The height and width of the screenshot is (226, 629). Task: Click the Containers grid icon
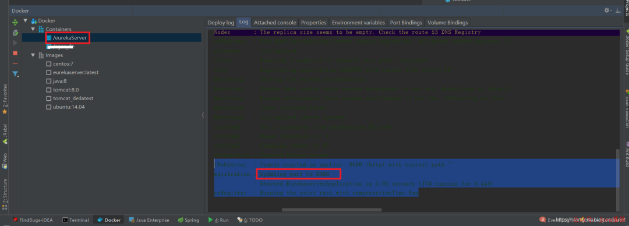coord(41,29)
